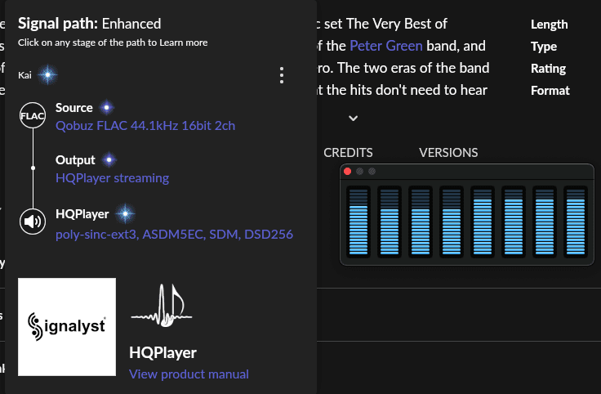Click the Rating label

(548, 69)
